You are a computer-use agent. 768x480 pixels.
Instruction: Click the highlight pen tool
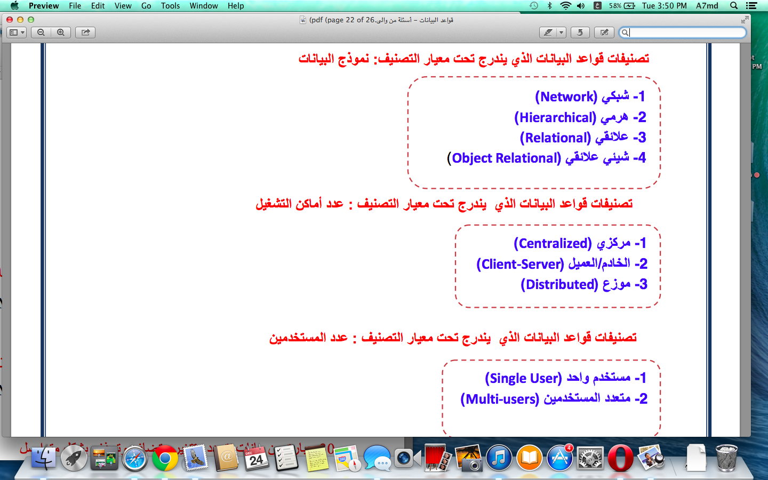pyautogui.click(x=548, y=33)
